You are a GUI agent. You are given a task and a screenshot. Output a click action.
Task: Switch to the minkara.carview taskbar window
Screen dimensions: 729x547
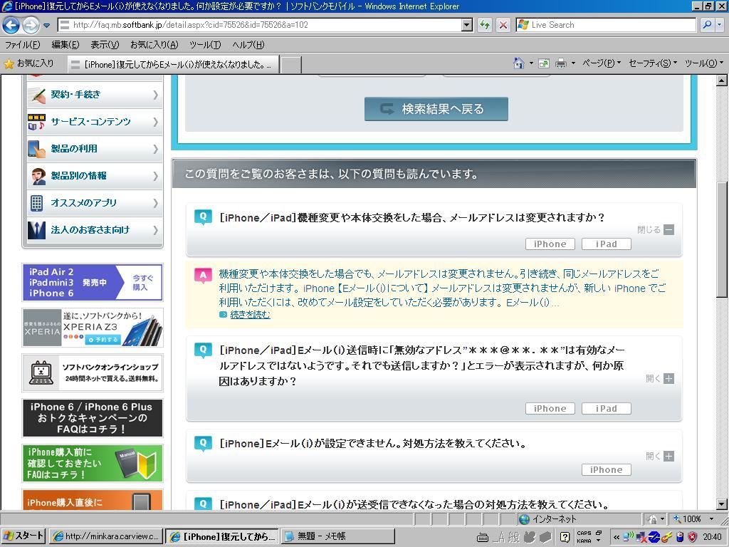tap(107, 536)
